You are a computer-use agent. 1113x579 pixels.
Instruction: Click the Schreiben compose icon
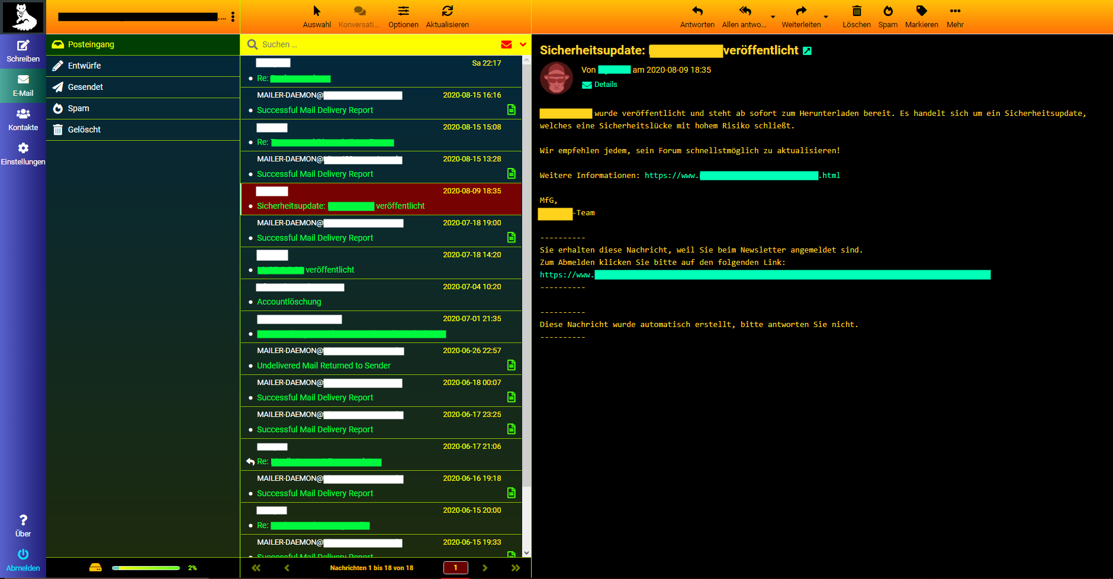coord(23,46)
